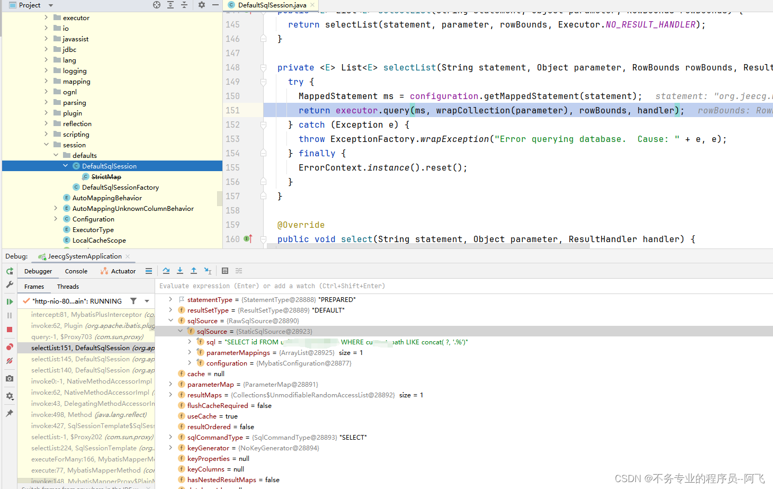The height and width of the screenshot is (489, 773).
Task: Click Threads layout hamburger icon
Action: click(149, 271)
